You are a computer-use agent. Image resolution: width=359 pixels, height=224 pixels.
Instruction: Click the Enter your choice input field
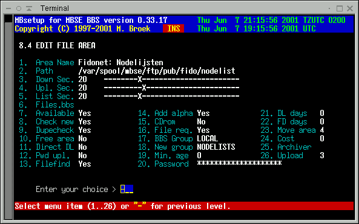[127, 189]
